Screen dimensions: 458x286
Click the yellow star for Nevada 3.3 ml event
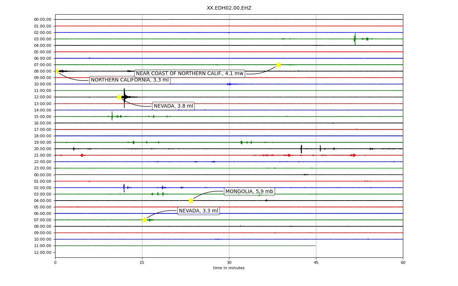[x=144, y=220]
